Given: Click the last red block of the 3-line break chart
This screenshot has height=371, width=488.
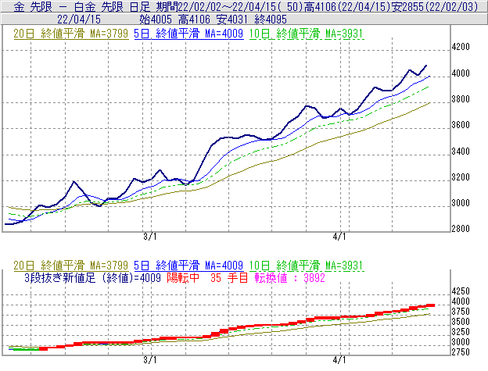Looking at the screenshot, I should click(x=430, y=305).
